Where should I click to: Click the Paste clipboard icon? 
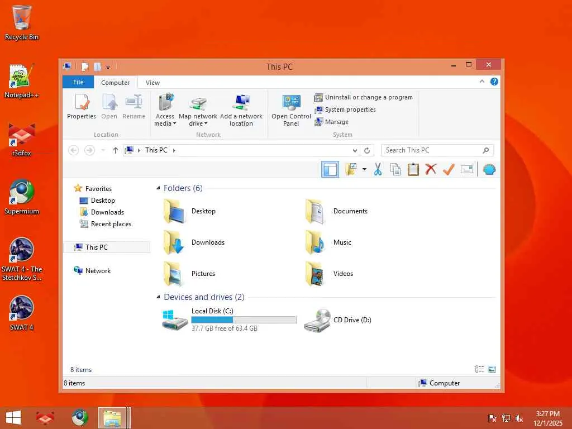coord(413,169)
